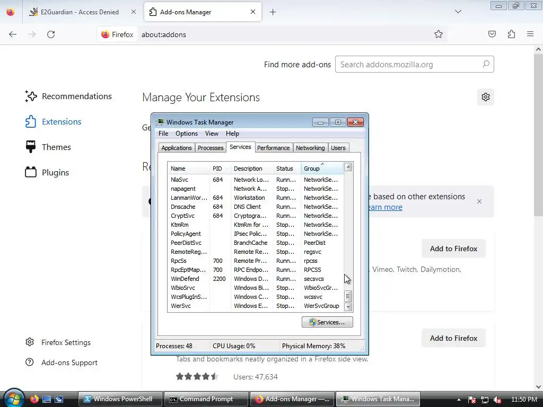Reload the page with the refresh icon
This screenshot has width=543, height=407.
51,34
